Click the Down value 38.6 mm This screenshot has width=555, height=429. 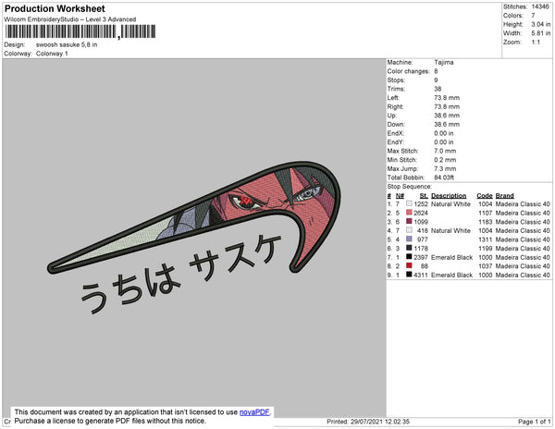[x=447, y=124]
